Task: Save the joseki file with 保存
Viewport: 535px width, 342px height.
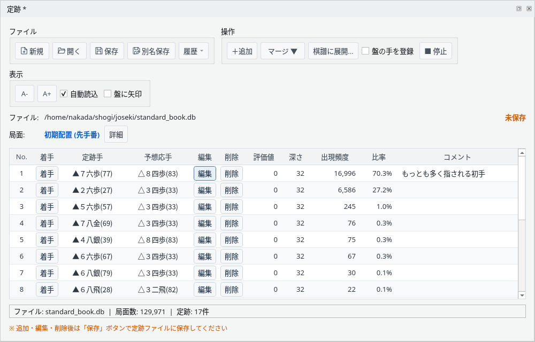Action: (x=107, y=51)
